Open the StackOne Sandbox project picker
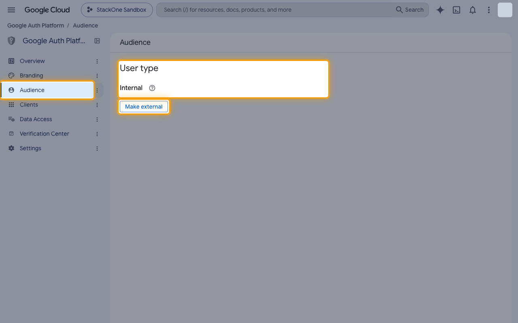The image size is (518, 323). click(x=117, y=10)
